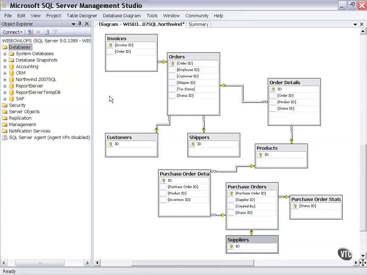The image size is (367, 275).
Task: Select the Databases folder
Action: tap(20, 47)
